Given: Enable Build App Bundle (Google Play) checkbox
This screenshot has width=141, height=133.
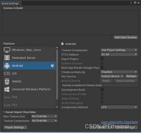Looking at the screenshot, I should (x=102, y=68).
